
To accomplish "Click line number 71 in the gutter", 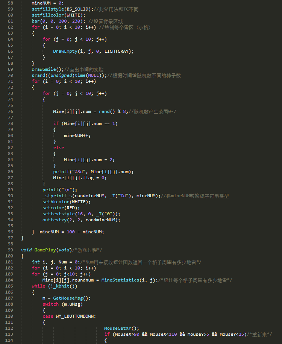I will tap(10, 81).
